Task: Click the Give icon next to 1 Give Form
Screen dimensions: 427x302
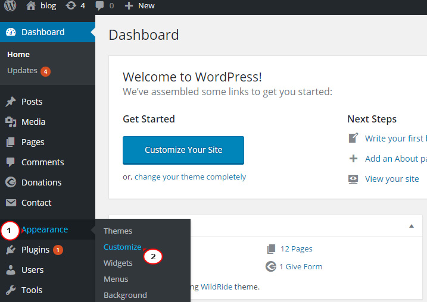Action: click(271, 266)
